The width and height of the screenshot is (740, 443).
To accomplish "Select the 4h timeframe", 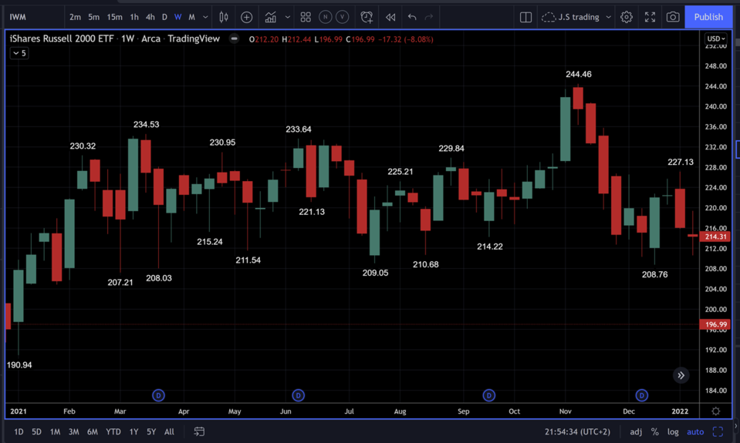I will [150, 17].
